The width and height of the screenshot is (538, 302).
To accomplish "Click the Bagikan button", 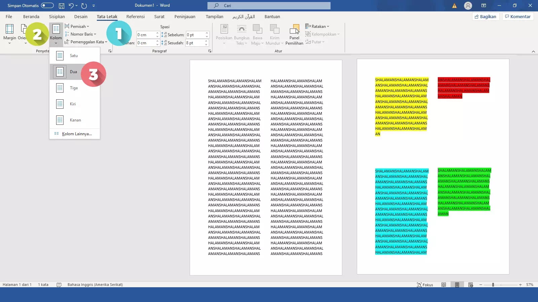I will [486, 16].
